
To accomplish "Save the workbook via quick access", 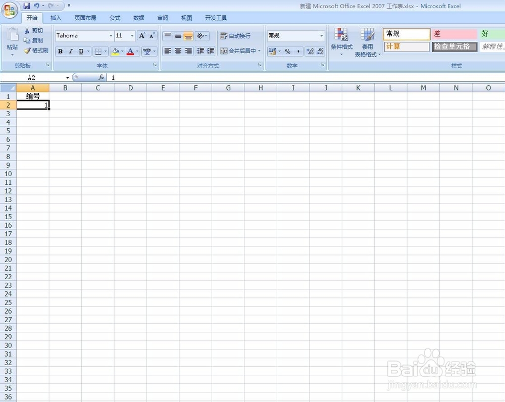I will point(27,6).
